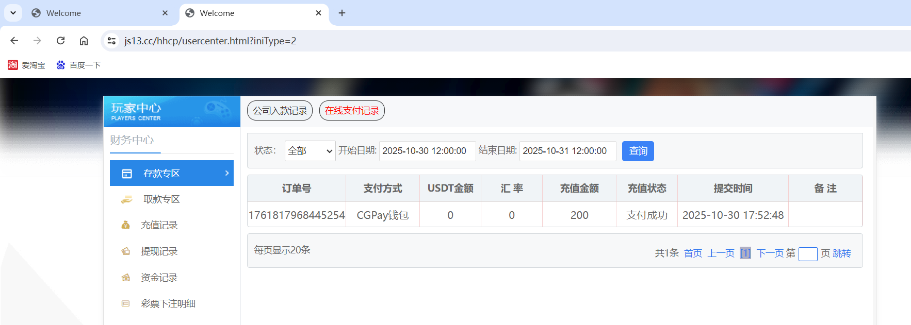Click the USDT金额 column header
This screenshot has height=325, width=911.
(450, 189)
